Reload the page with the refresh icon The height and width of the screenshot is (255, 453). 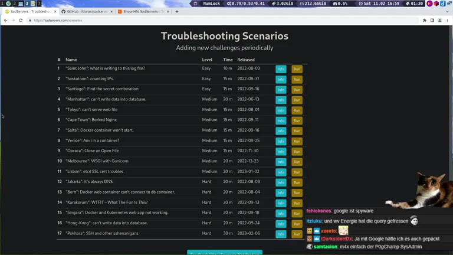(x=21, y=20)
